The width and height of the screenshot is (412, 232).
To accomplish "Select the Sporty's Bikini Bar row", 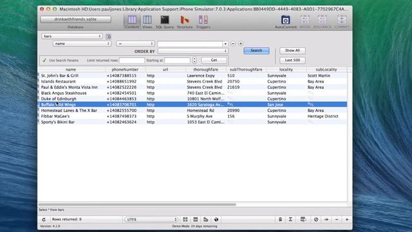I will coord(192,122).
